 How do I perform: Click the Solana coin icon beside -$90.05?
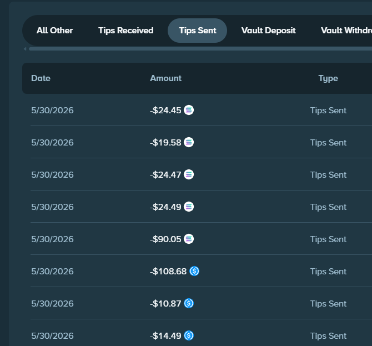point(189,239)
